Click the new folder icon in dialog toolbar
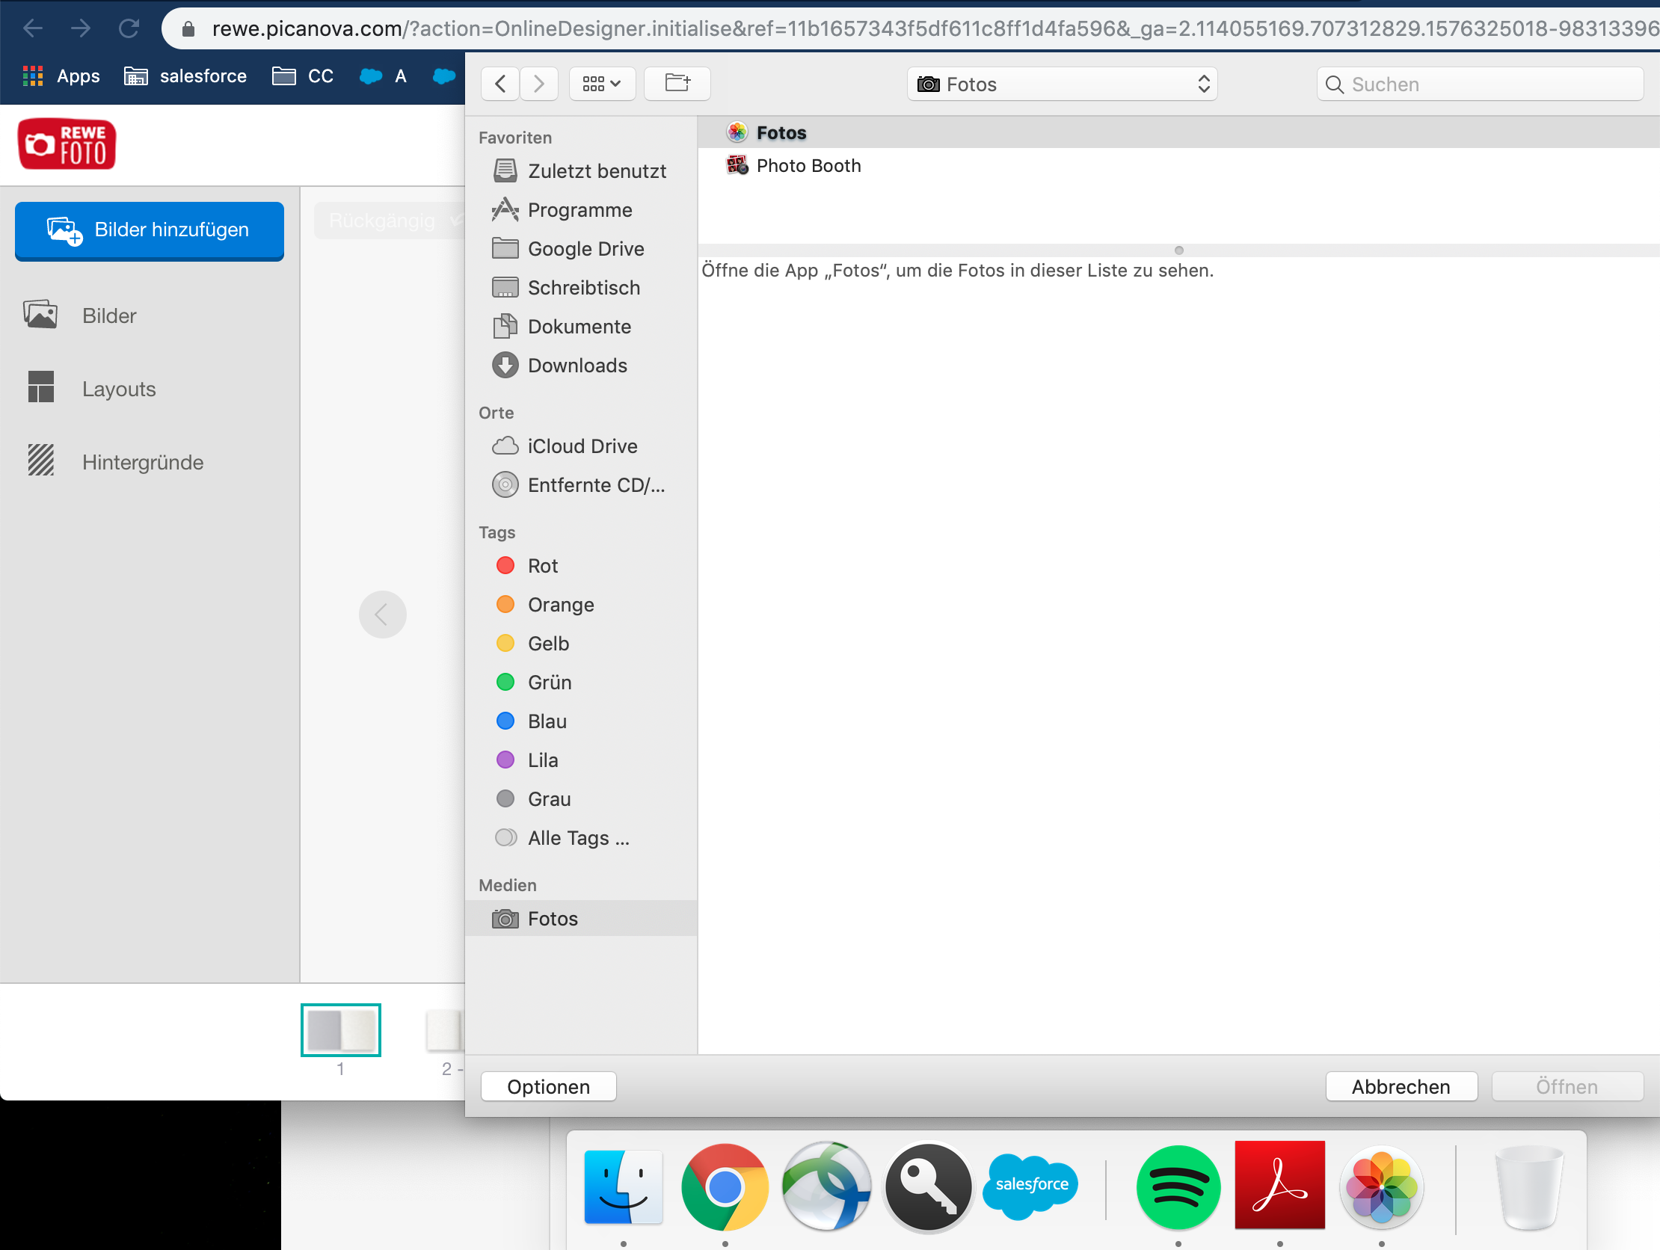Screen dimensions: 1660x1250 pos(677,83)
